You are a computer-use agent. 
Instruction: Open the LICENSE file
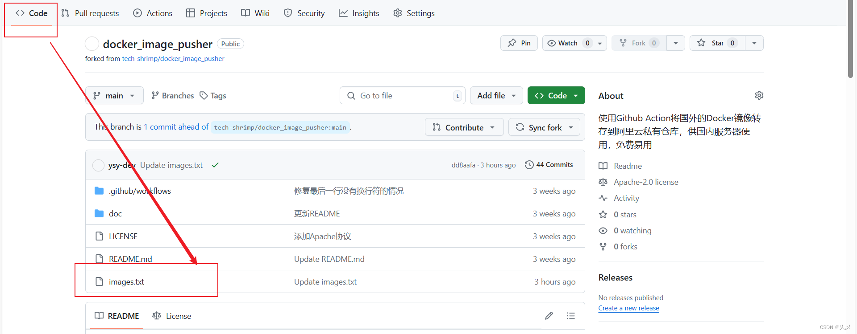(123, 236)
